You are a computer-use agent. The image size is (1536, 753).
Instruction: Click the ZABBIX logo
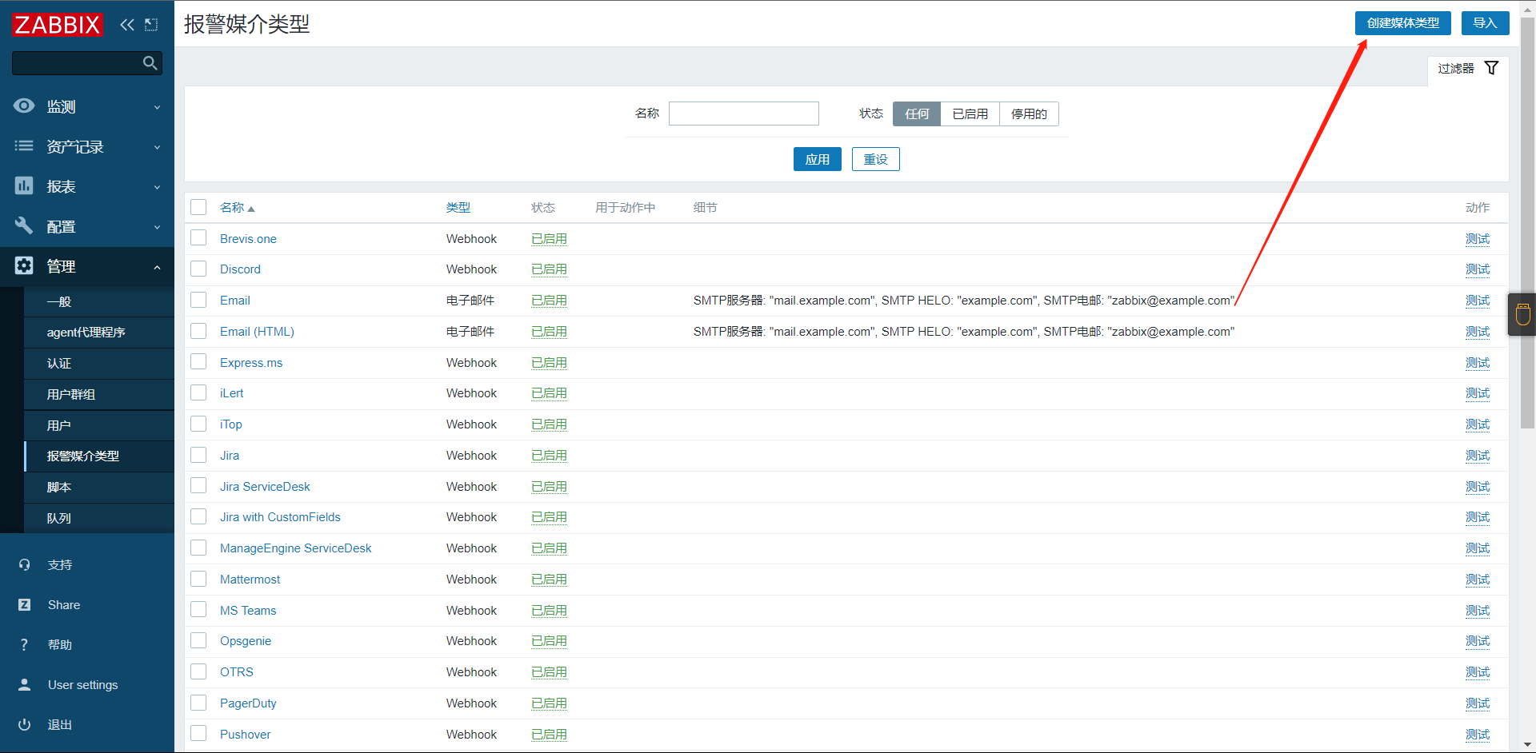coord(58,25)
